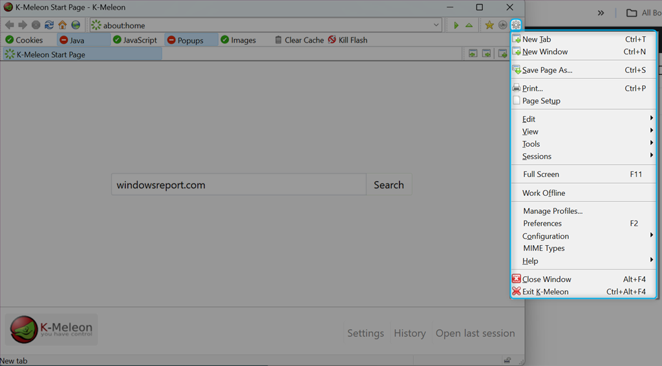This screenshot has height=366, width=662.
Task: Toggle JavaScript permission
Action: 135,40
